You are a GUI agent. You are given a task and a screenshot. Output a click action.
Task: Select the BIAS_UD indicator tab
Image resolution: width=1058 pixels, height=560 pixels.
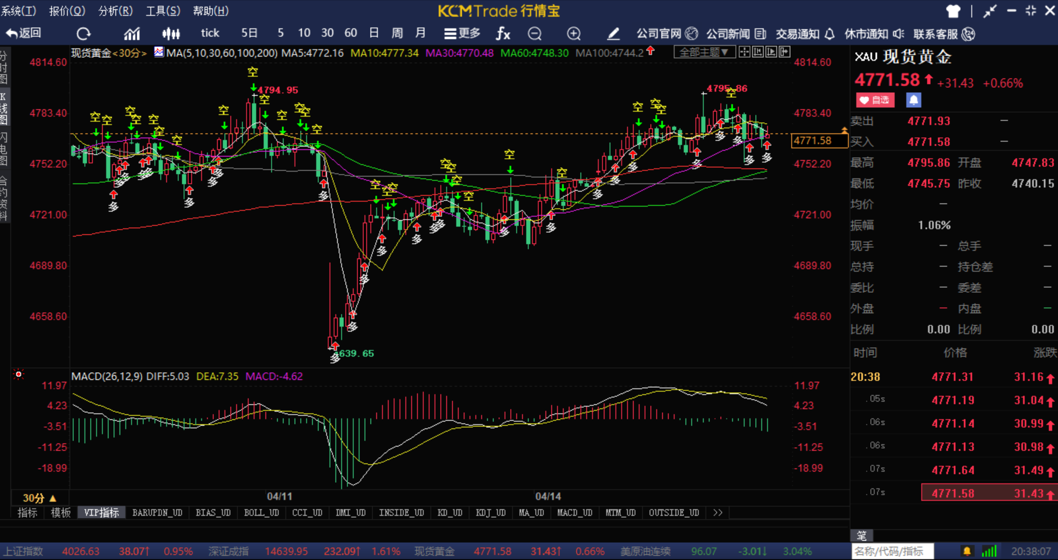point(213,513)
